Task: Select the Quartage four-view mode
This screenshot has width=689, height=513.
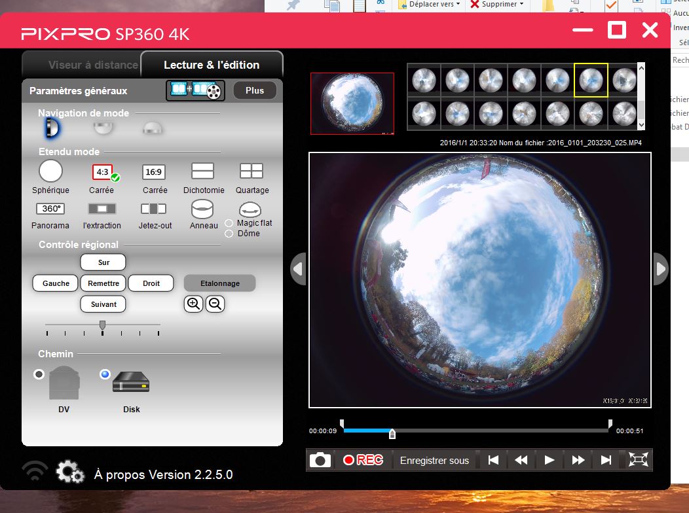Action: point(251,171)
